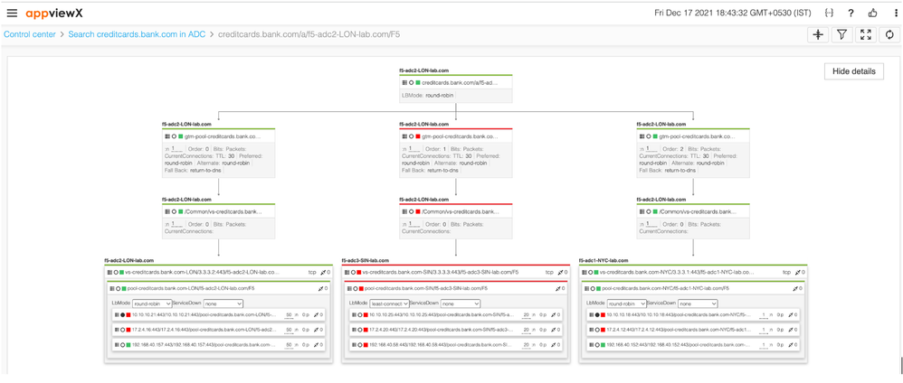Click pin icon on vs-creditcards.bank.com-LON row
Screen dimensions: 903x383
point(321,272)
